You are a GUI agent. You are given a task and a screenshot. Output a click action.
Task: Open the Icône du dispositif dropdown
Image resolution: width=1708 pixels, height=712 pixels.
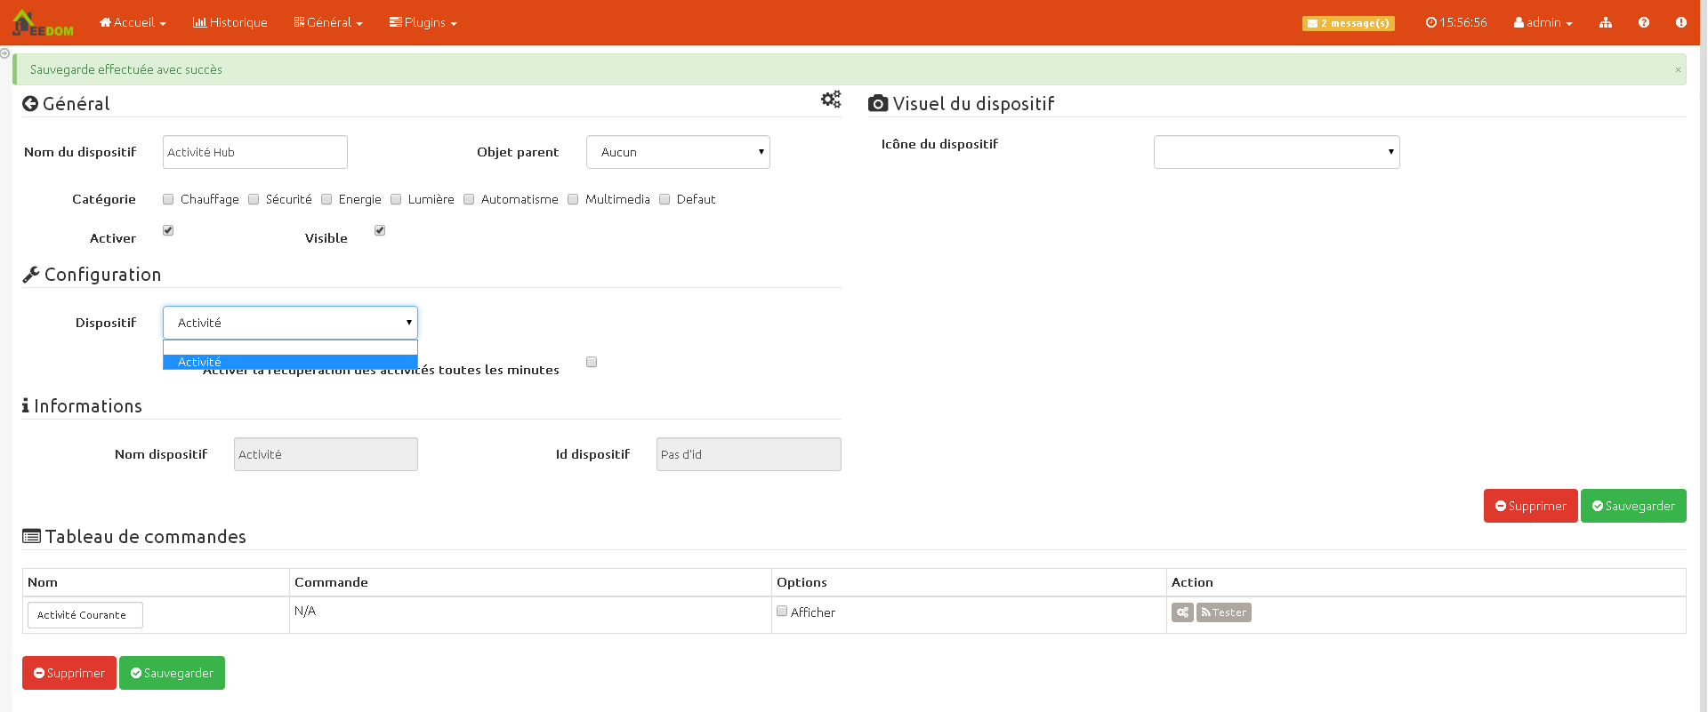point(1277,152)
